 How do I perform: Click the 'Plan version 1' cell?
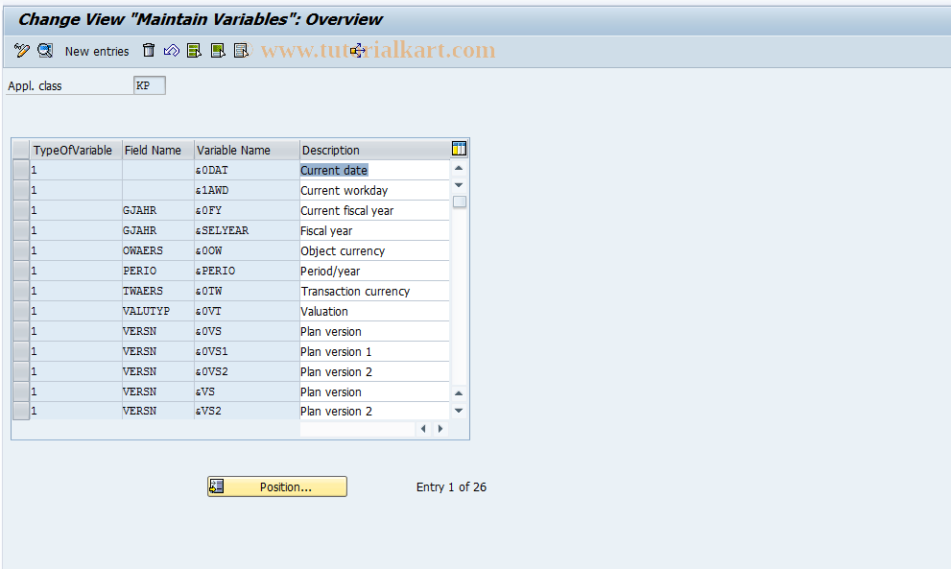pyautogui.click(x=374, y=351)
